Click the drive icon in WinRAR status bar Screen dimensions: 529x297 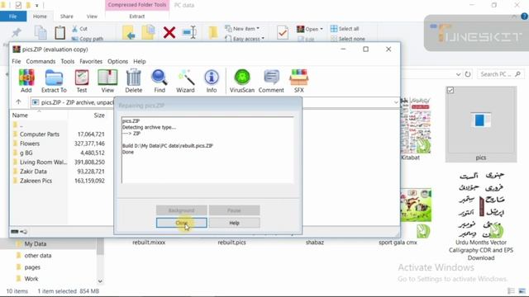15,231
